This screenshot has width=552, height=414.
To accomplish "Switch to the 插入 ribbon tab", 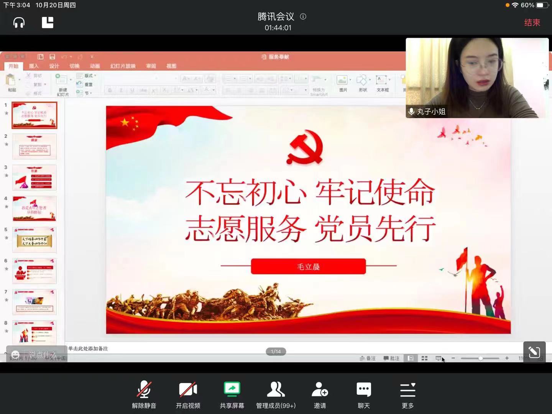I will 34,66.
